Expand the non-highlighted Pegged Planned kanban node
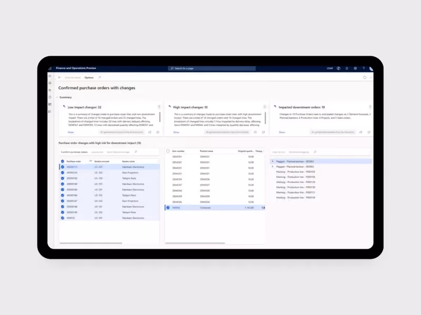 coord(273,167)
